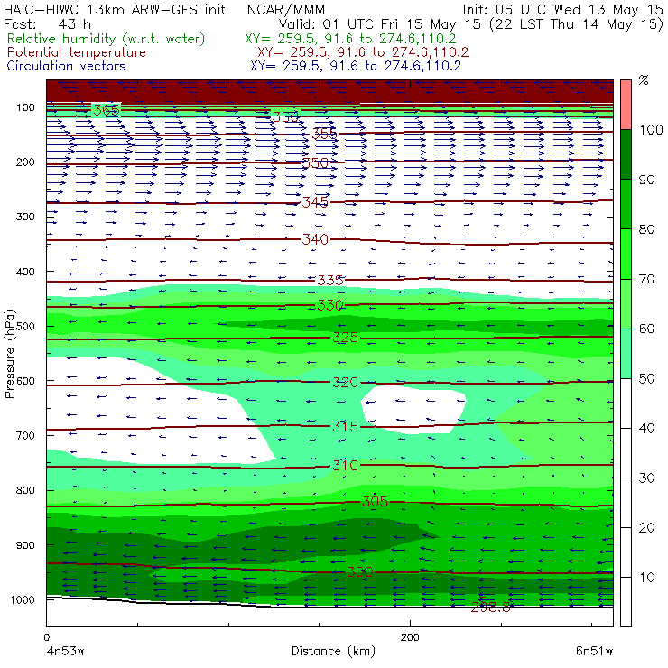Click the 345 contour label
Viewport: 668px width, 668px height.
tap(315, 202)
